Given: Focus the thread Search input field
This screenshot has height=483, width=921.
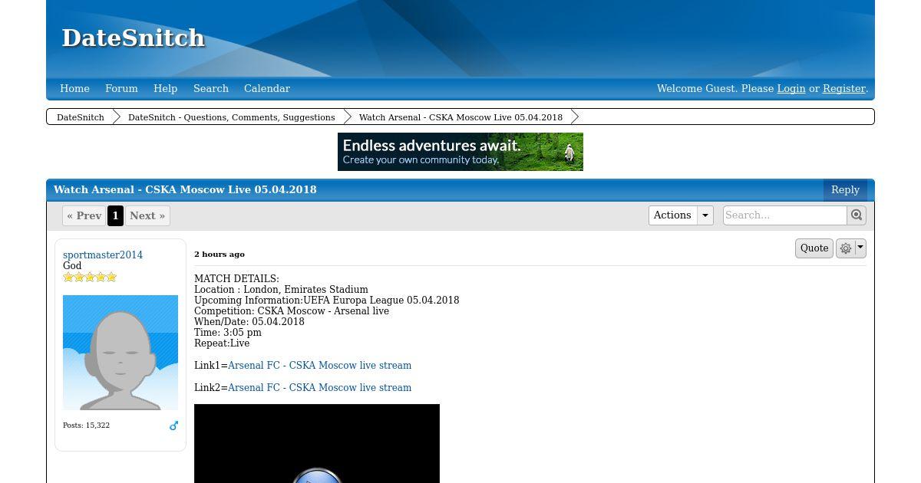Looking at the screenshot, I should [785, 215].
